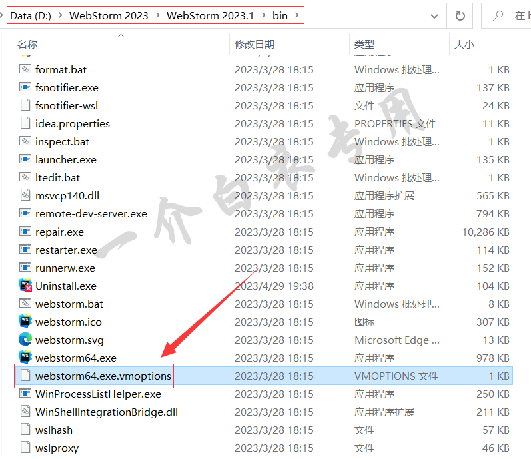The height and width of the screenshot is (459, 531).
Task: Click the runnerw.exe application icon
Action: 25,268
